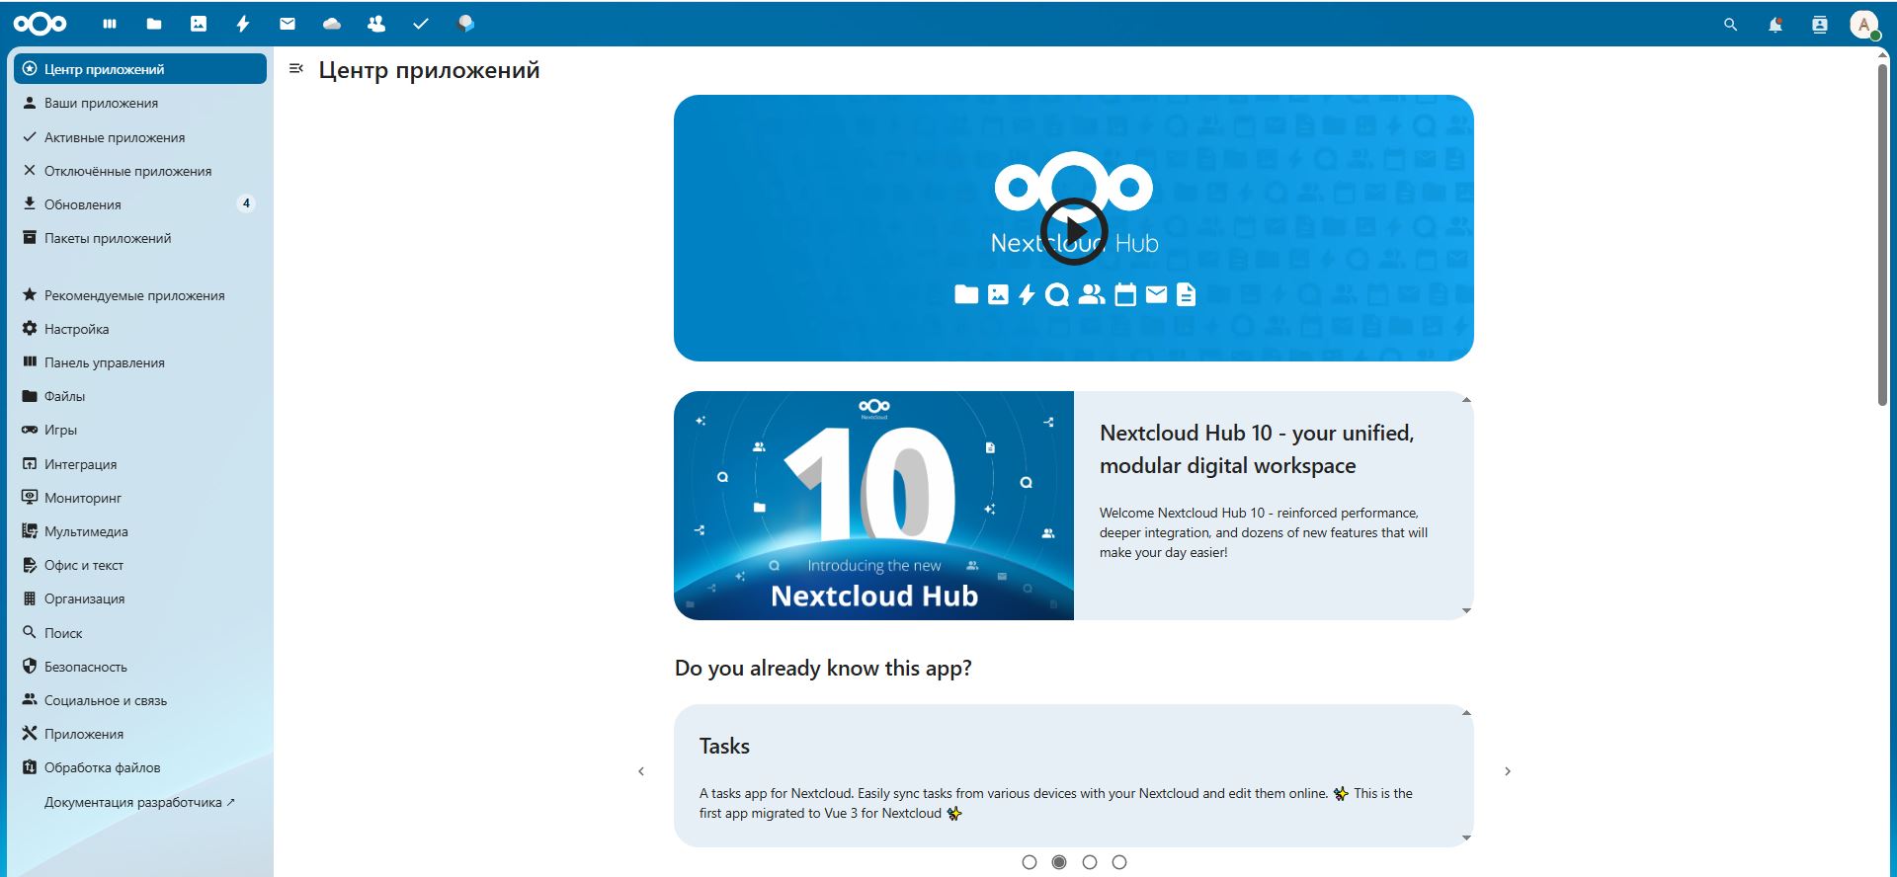Screen dimensions: 1897x877
Task: Open the contacts menu icon in the header
Action: click(1819, 25)
